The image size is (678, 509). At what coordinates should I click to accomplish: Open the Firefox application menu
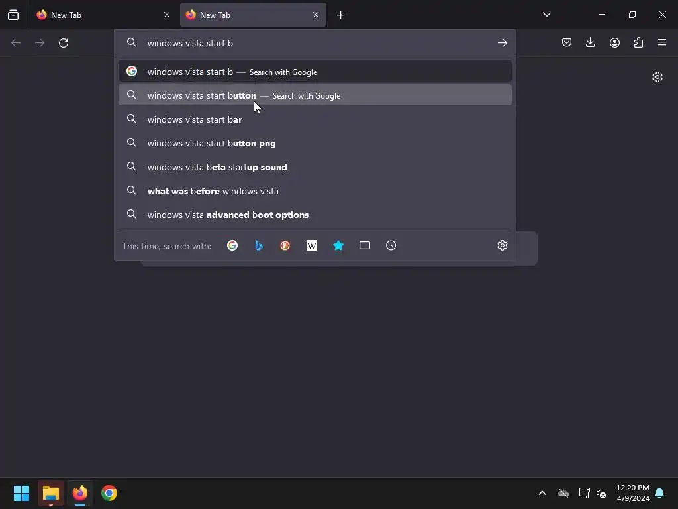(x=662, y=42)
